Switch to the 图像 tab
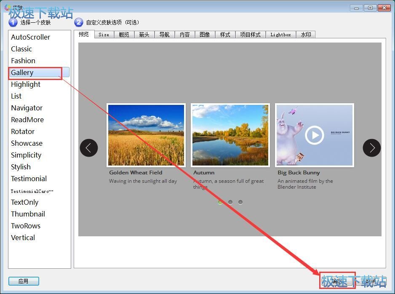This screenshot has height=294, width=395. point(205,35)
